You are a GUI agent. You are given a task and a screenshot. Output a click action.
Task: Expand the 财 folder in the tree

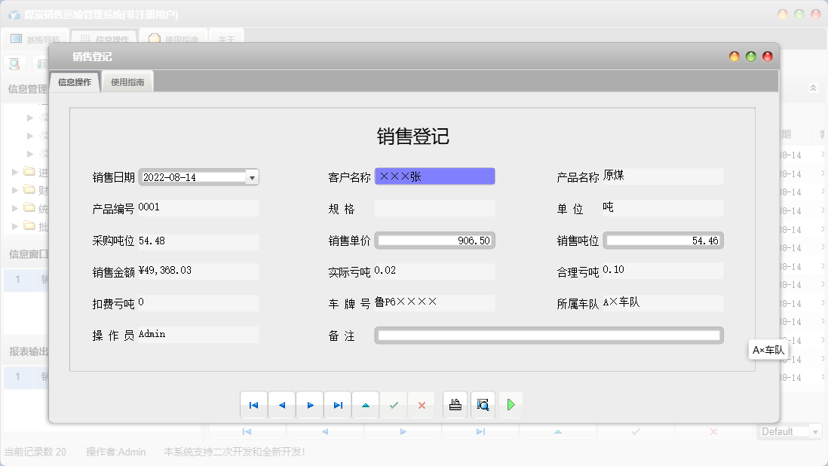pos(14,189)
